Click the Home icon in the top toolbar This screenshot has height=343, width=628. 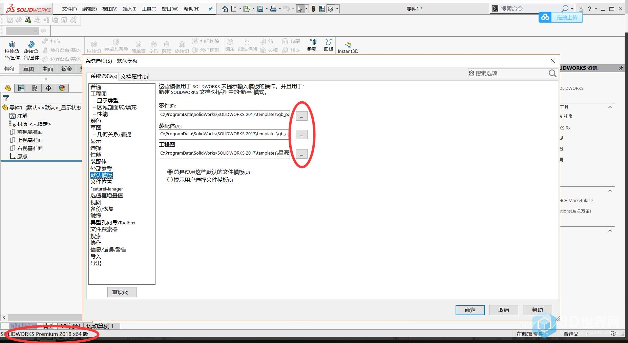[225, 9]
